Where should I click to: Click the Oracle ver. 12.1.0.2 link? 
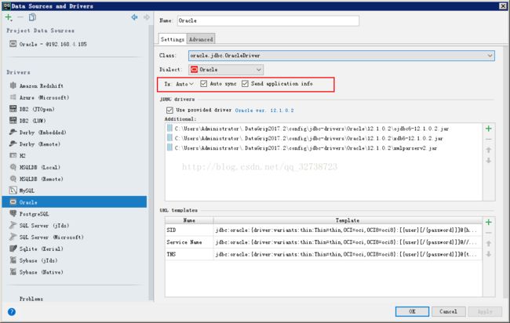(x=264, y=111)
